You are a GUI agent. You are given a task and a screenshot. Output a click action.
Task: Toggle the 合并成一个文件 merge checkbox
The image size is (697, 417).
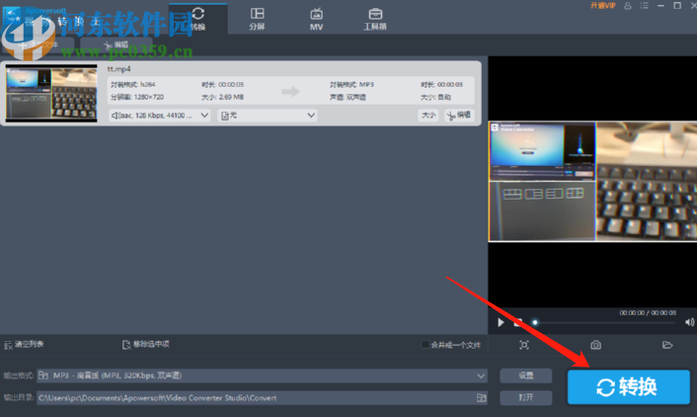[x=425, y=345]
